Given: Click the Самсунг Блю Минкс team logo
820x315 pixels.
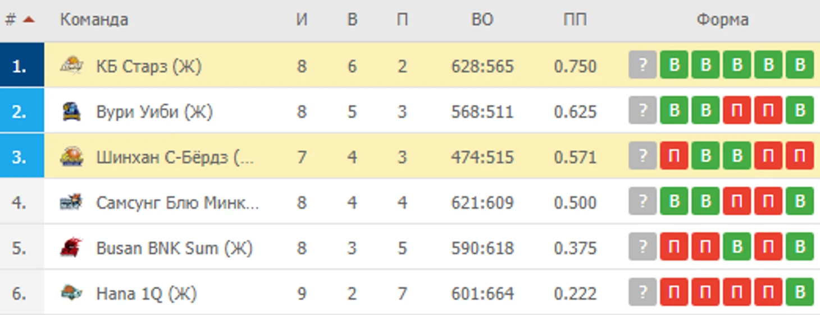Looking at the screenshot, I should point(72,202).
